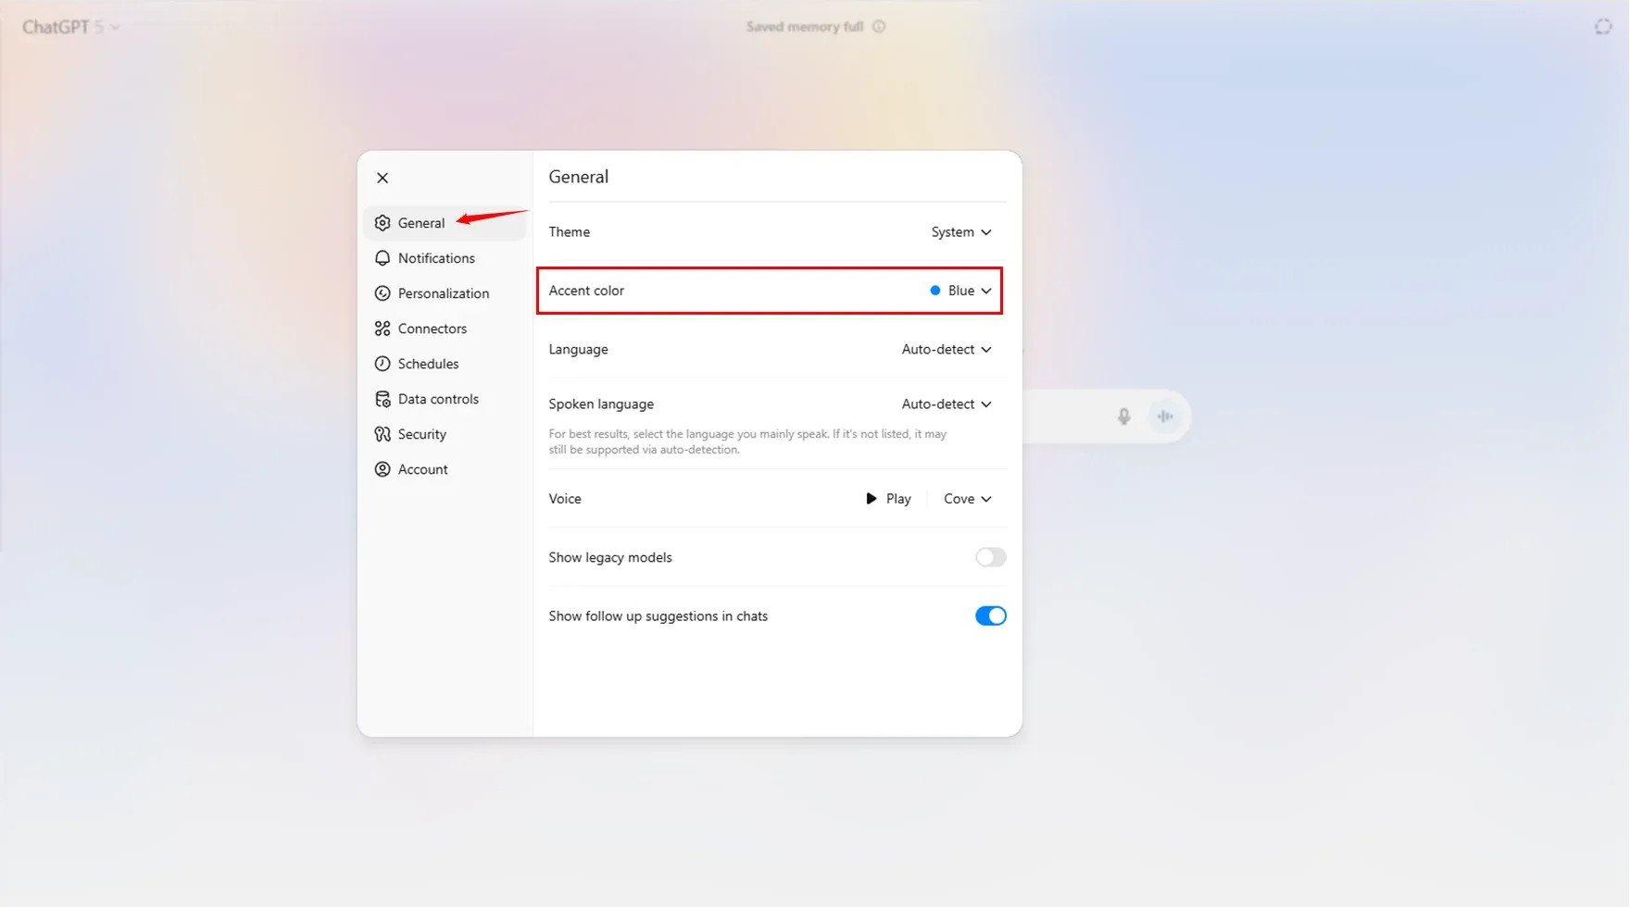Select the General settings tab
Viewport: 1630px width, 907px height.
point(445,223)
